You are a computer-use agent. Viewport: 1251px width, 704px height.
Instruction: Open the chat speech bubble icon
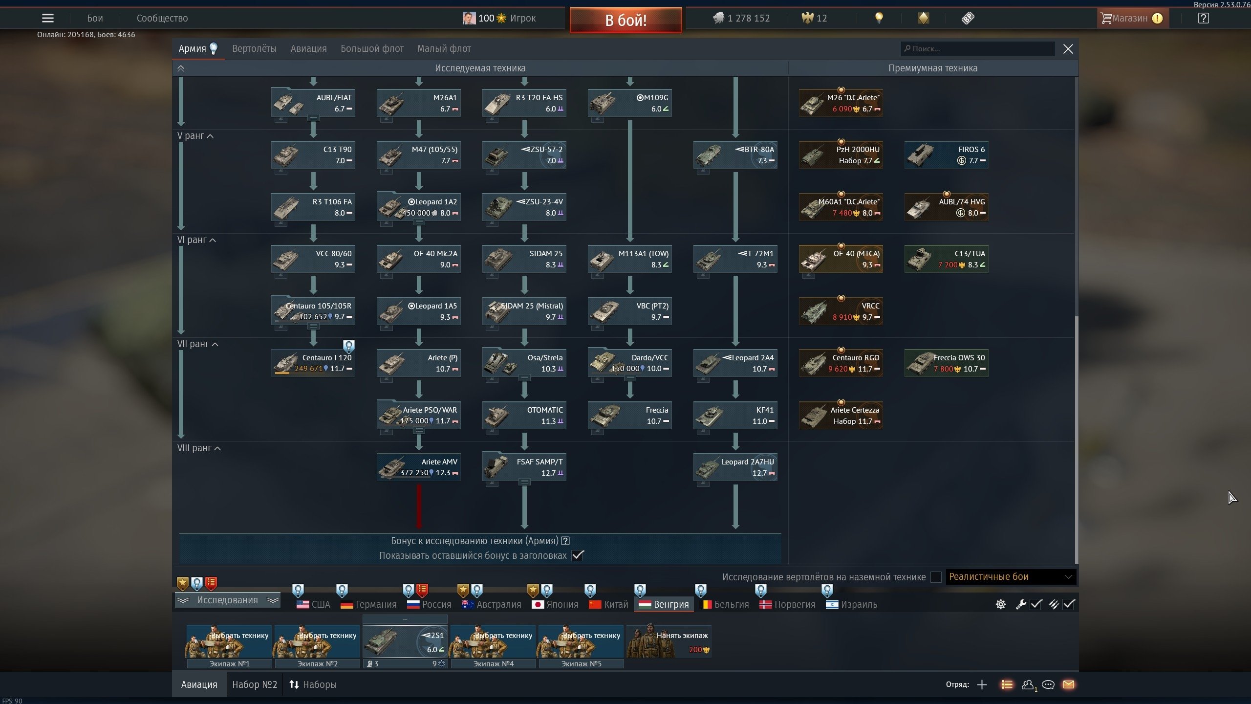coord(1048,684)
